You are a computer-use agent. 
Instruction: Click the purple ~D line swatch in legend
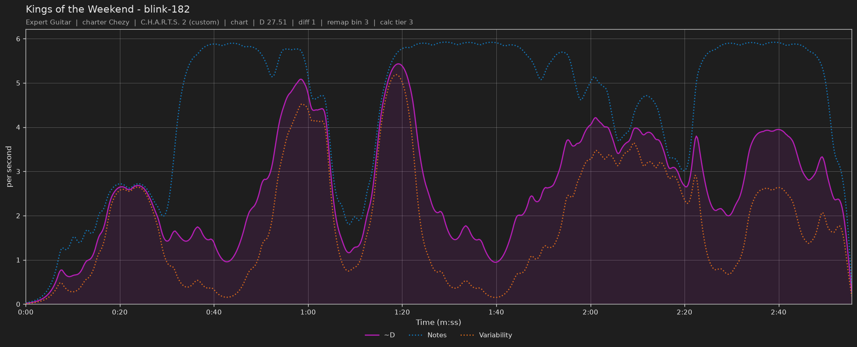(372, 335)
